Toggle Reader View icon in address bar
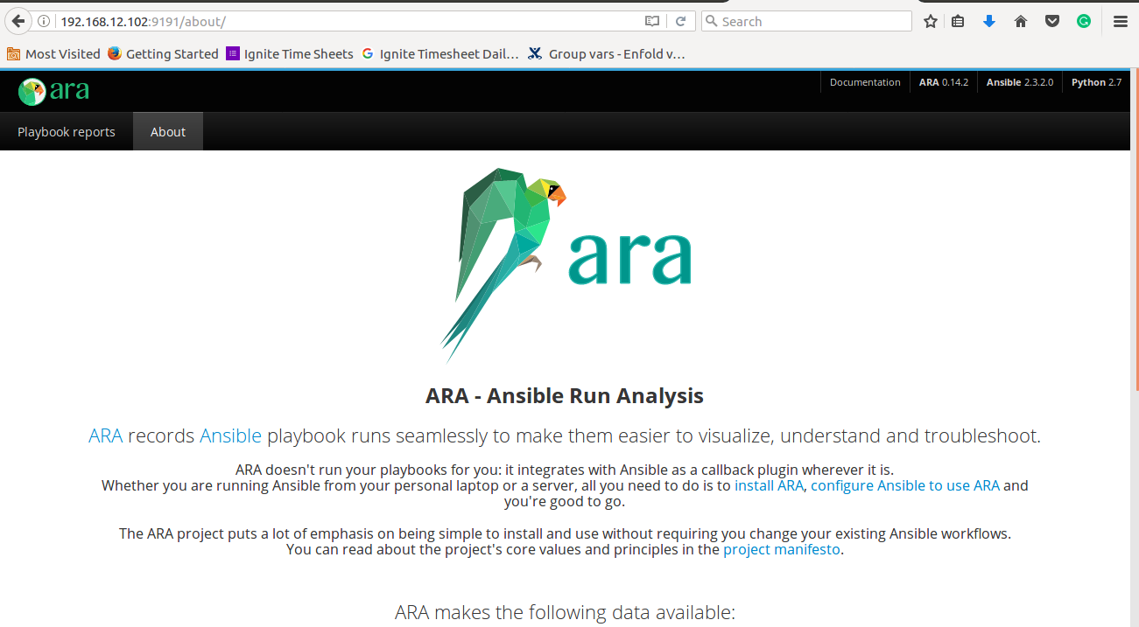Image resolution: width=1139 pixels, height=627 pixels. click(x=651, y=21)
